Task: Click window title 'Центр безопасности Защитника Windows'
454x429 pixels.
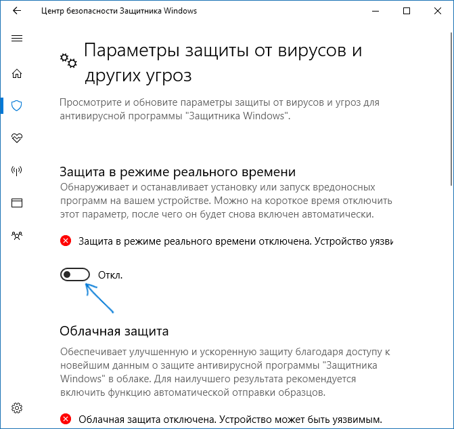Action: coord(119,11)
